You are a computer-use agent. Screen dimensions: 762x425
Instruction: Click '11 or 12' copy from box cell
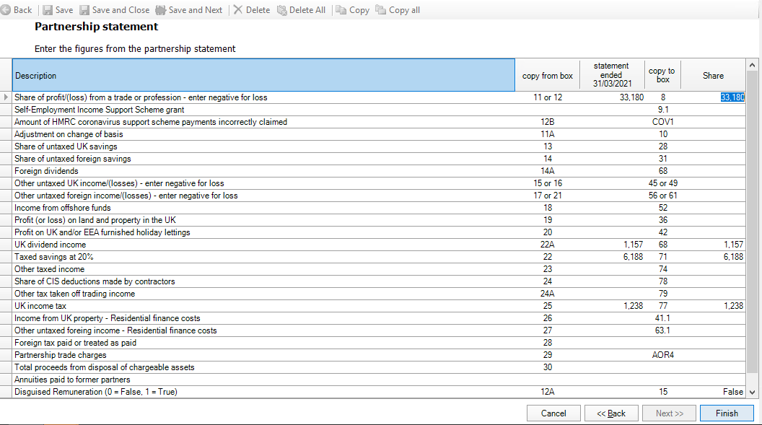(547, 97)
